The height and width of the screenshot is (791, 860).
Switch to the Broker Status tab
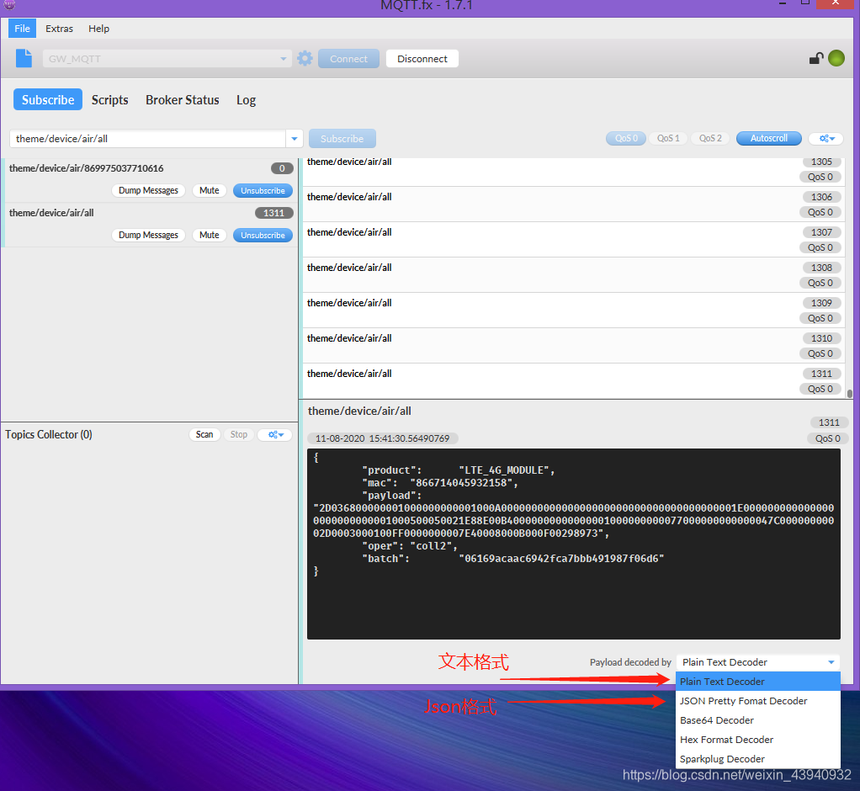(182, 100)
